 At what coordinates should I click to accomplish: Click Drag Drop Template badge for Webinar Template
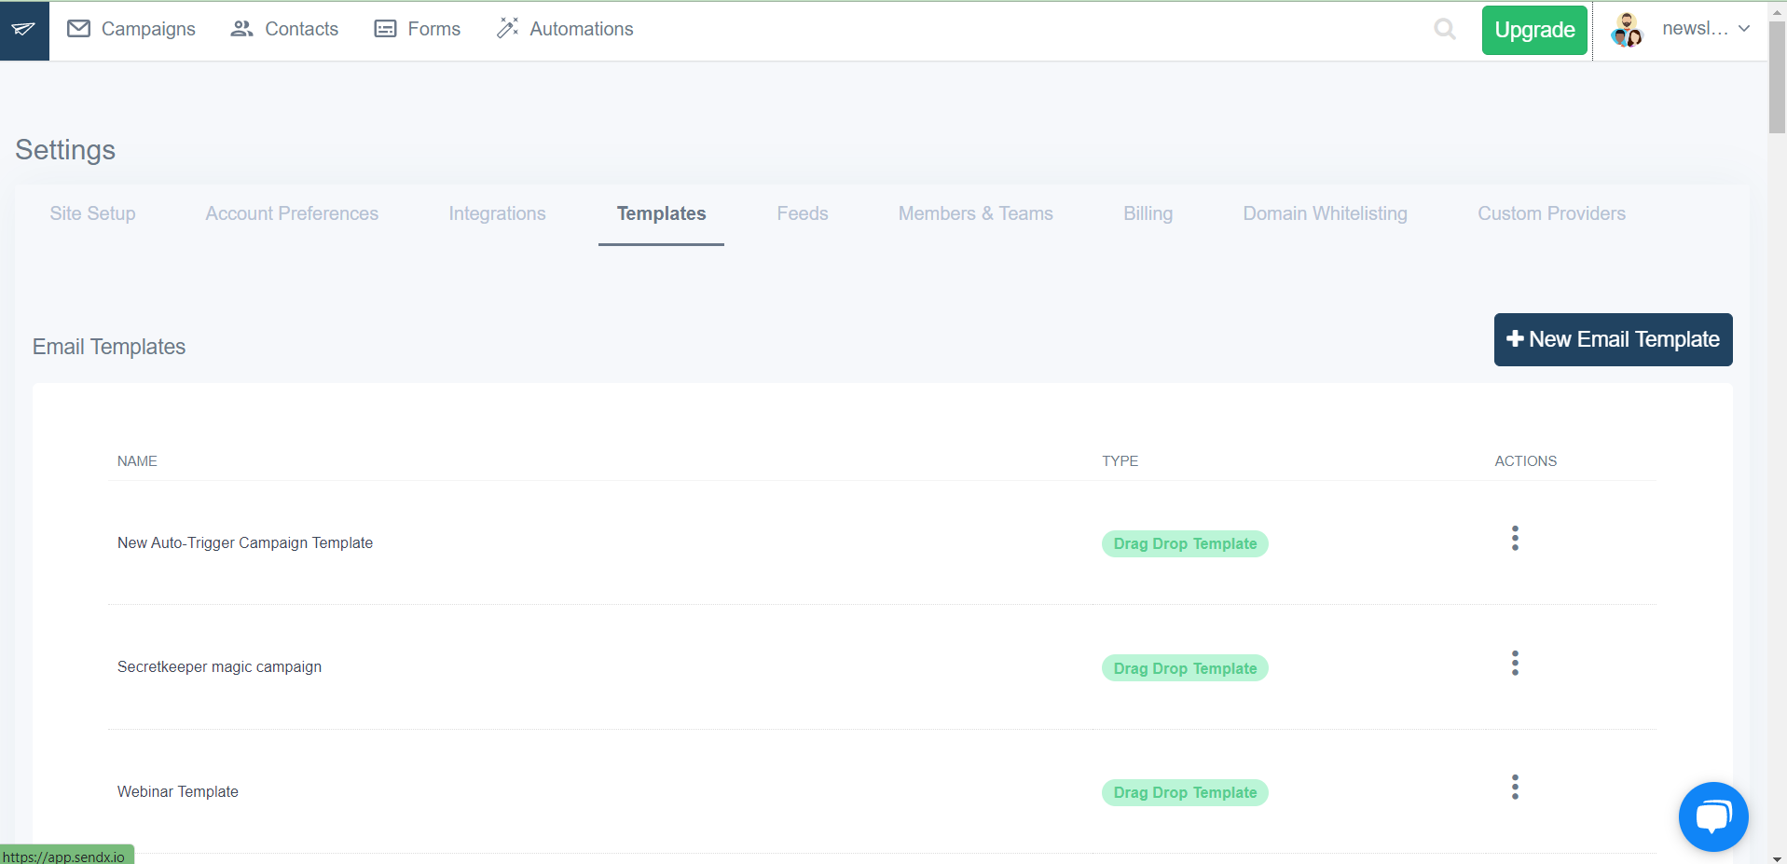[1185, 792]
